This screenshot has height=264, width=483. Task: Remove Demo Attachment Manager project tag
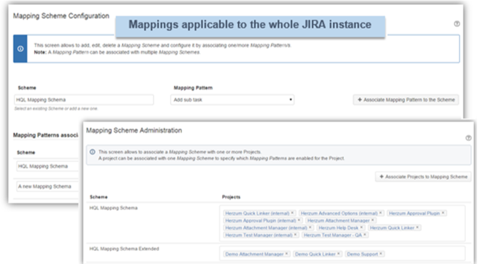click(287, 254)
